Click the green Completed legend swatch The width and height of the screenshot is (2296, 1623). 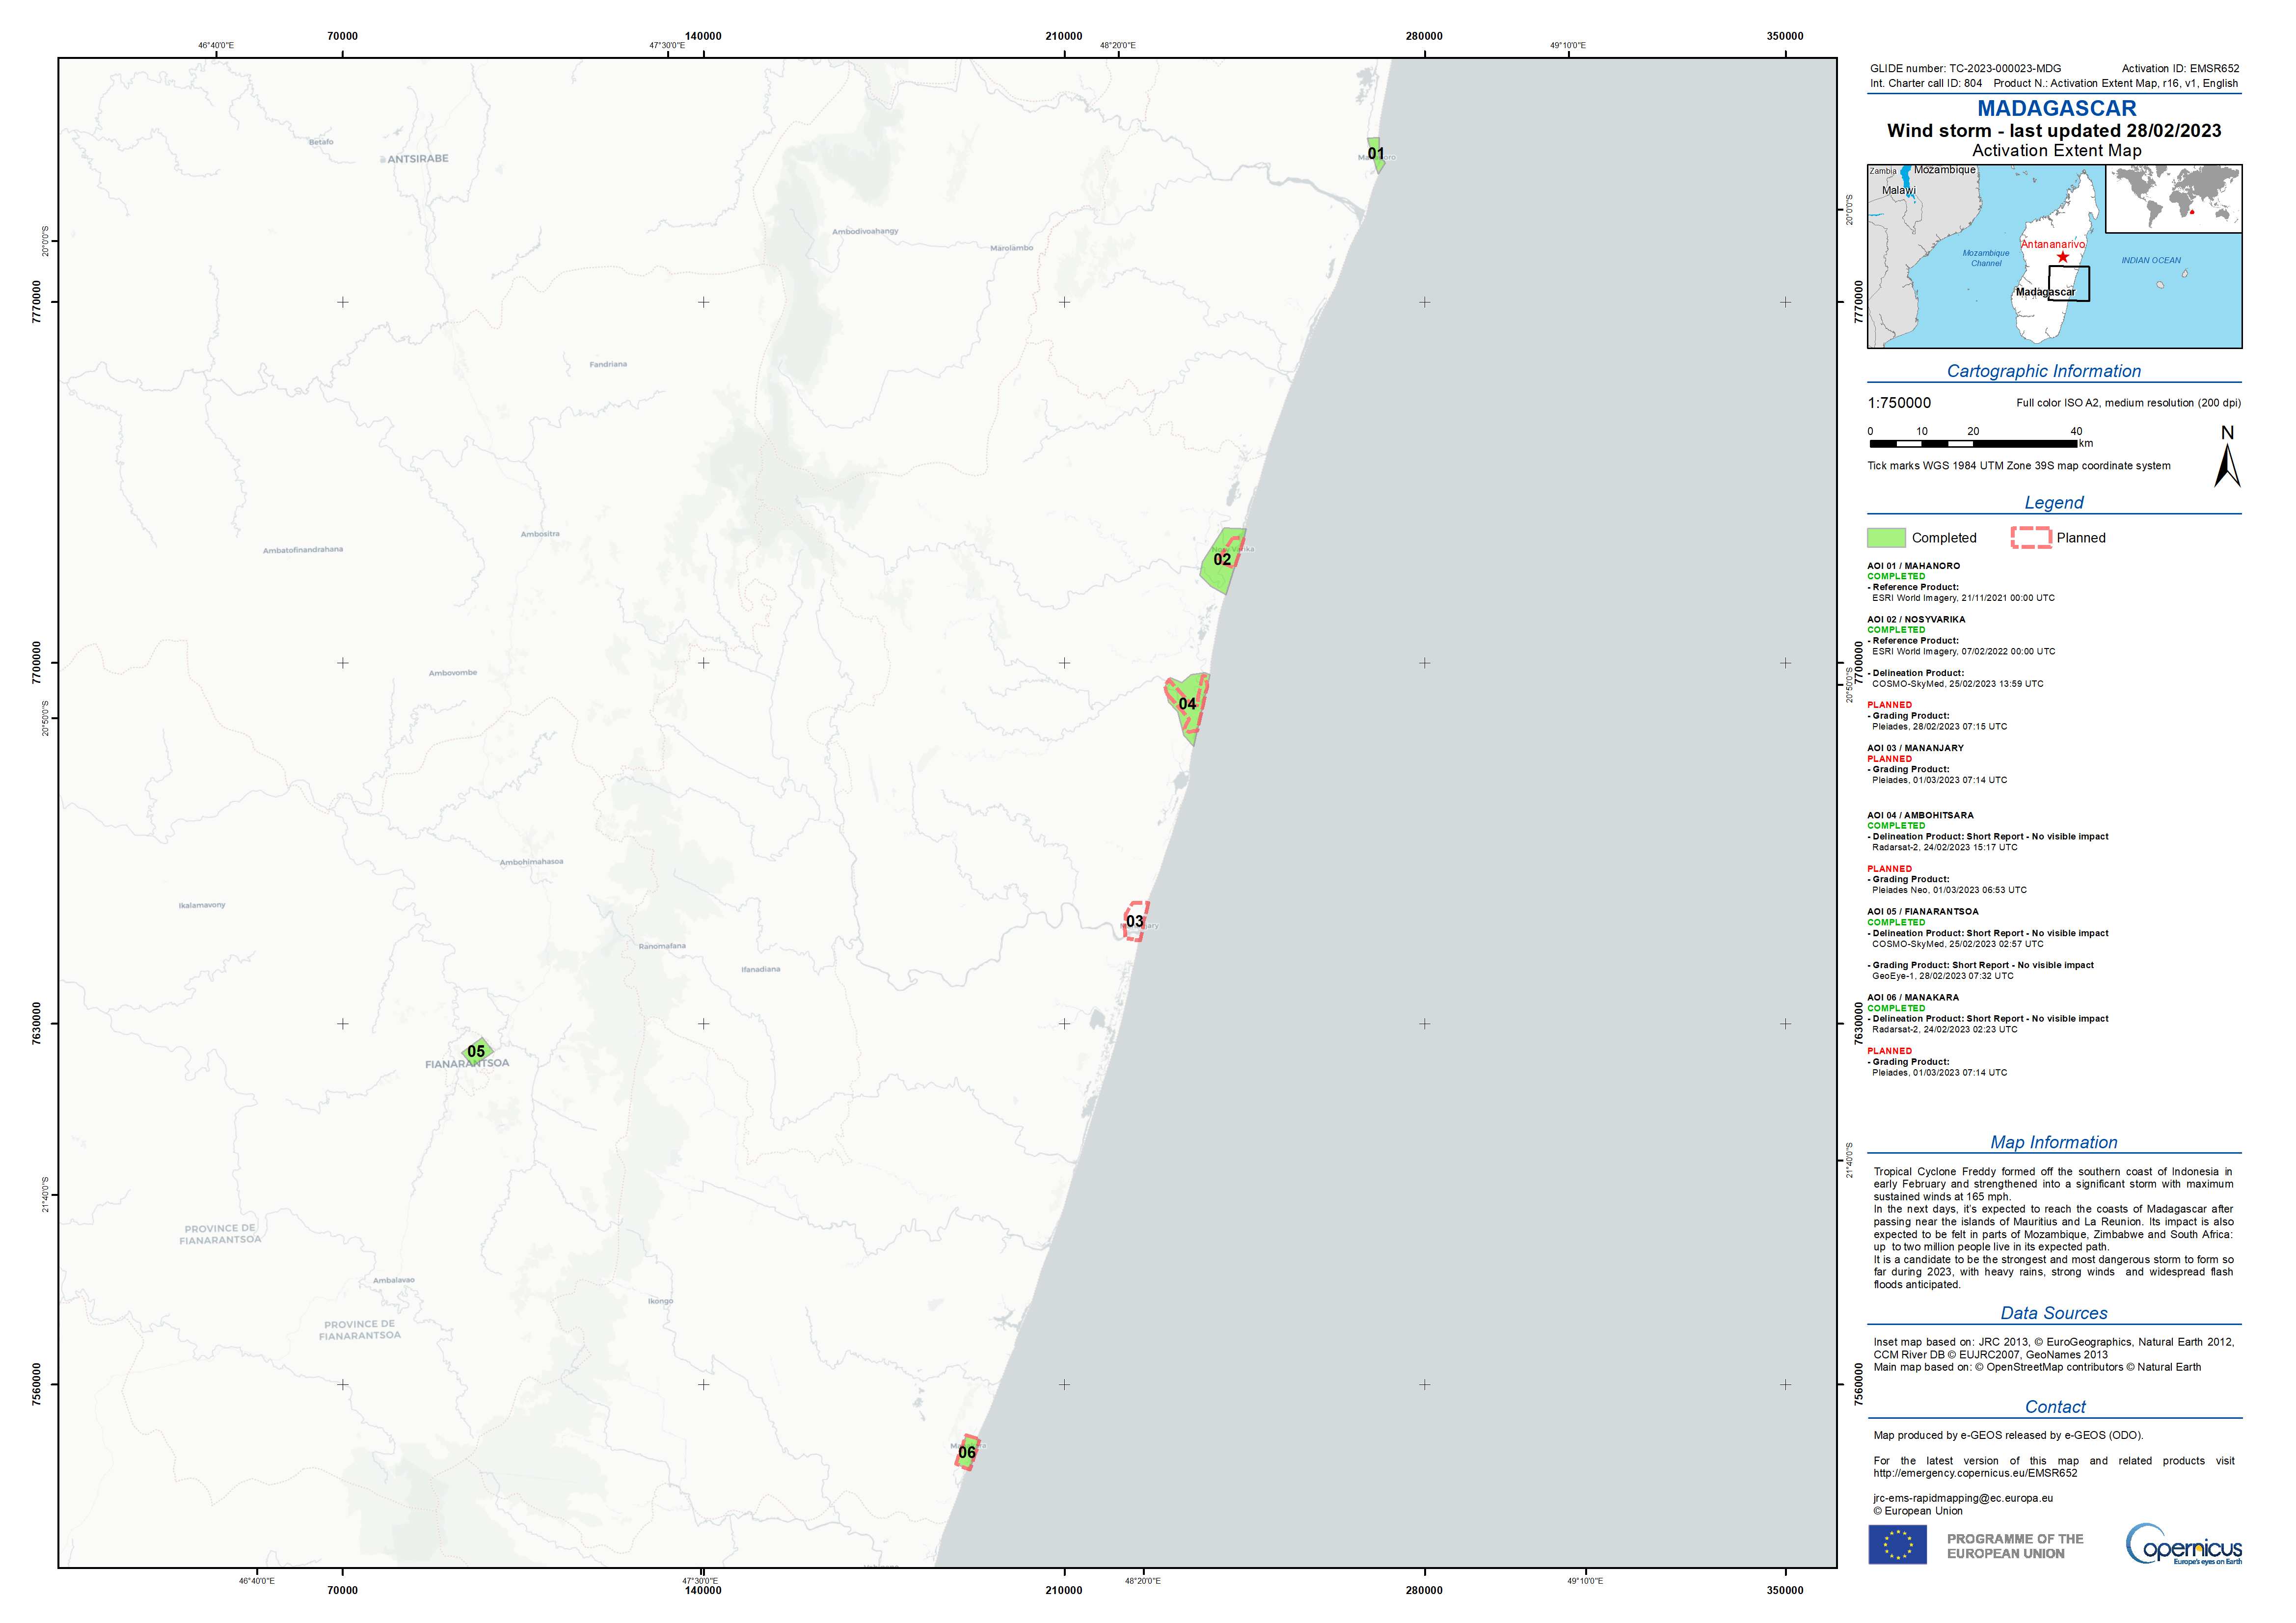[x=1886, y=538]
